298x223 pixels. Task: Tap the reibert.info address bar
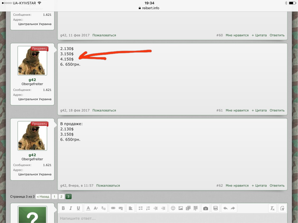tap(149, 8)
